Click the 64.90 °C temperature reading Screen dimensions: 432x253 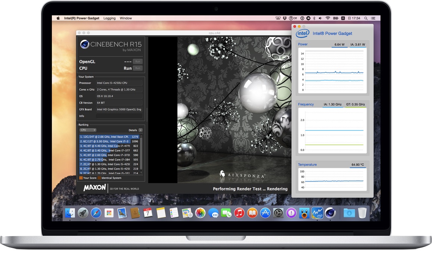pyautogui.click(x=358, y=165)
